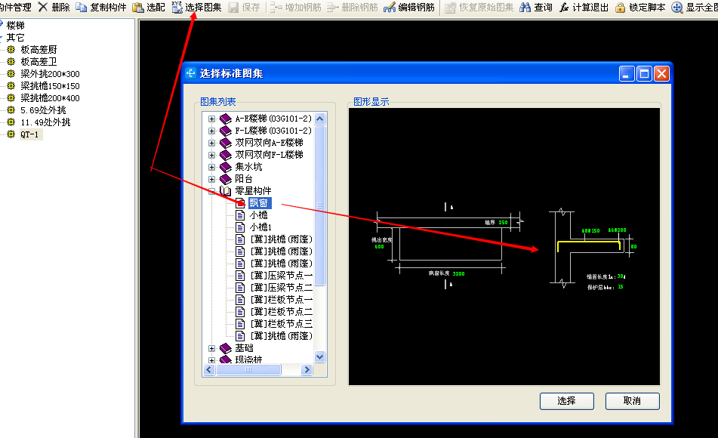Click the 保存 save toolbar button

click(244, 8)
